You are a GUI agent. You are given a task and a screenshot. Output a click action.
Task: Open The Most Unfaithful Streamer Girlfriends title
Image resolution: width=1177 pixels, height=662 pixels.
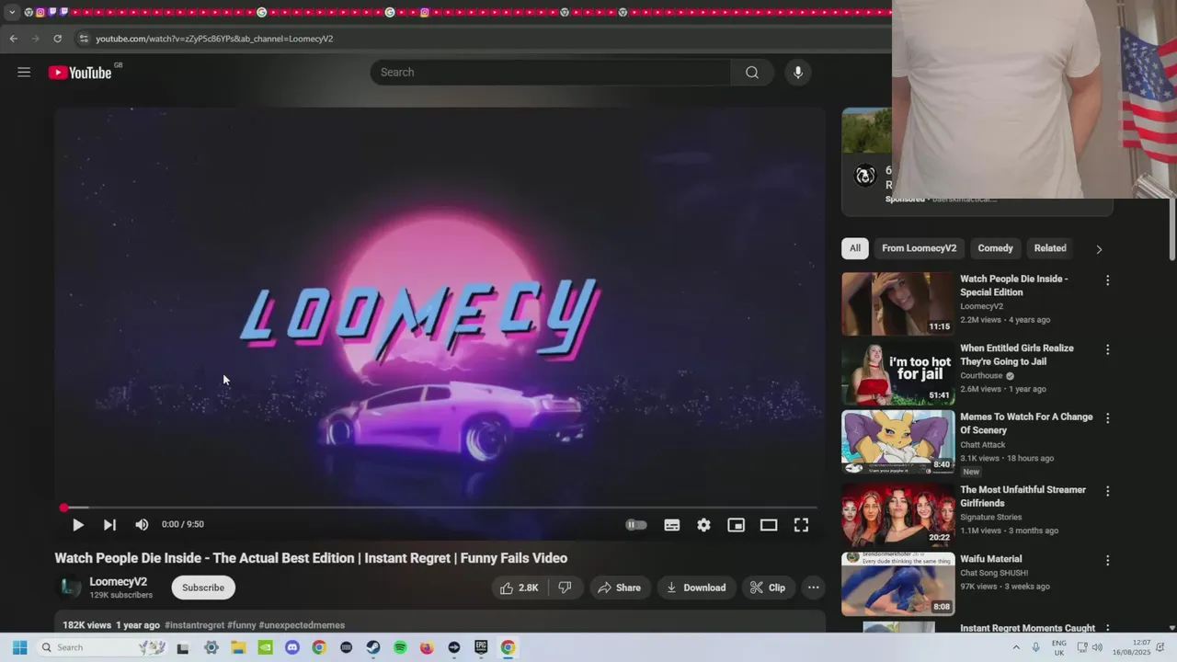(1023, 496)
